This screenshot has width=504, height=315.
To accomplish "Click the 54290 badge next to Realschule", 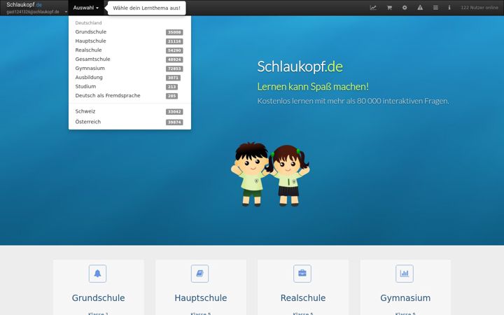I will coord(174,50).
